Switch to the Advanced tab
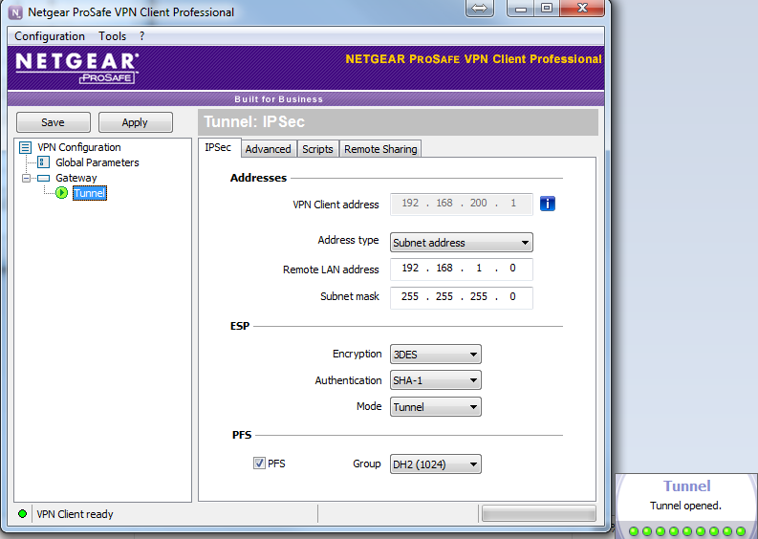The height and width of the screenshot is (539, 758). (x=268, y=149)
